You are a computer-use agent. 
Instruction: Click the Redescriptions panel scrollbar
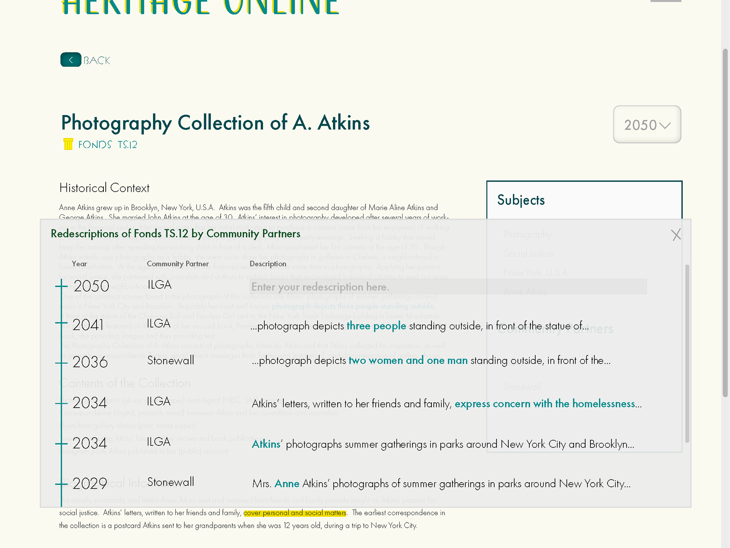tap(687, 353)
